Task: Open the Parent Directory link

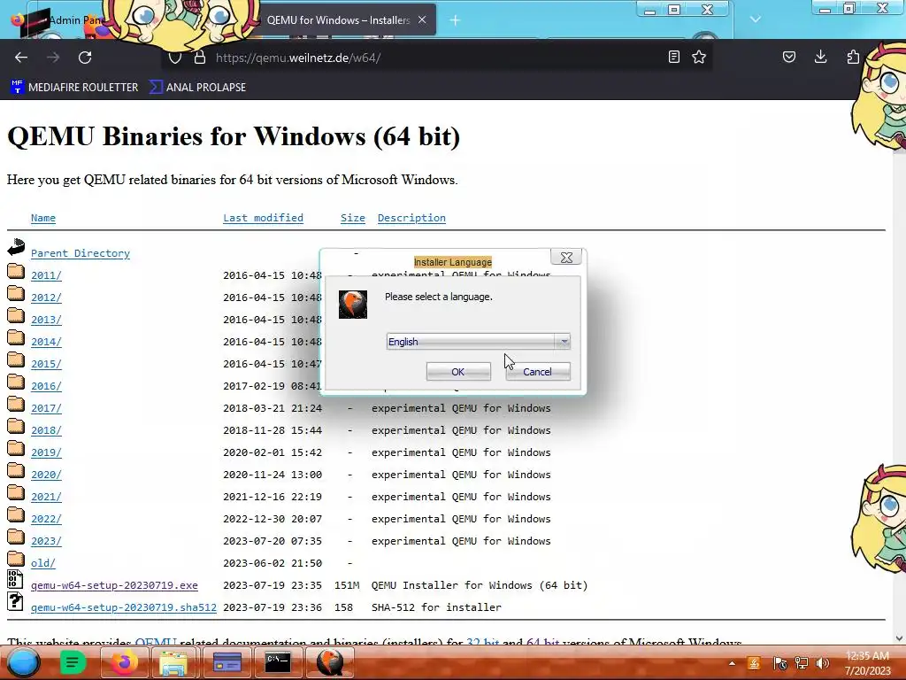Action: (x=81, y=253)
